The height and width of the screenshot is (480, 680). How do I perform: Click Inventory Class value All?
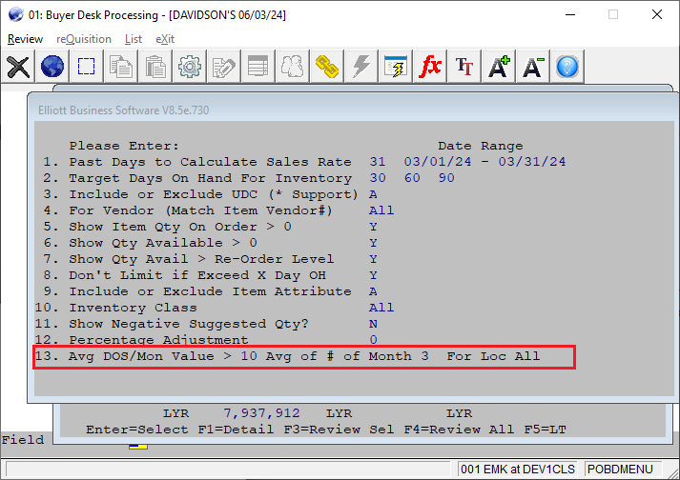[381, 308]
